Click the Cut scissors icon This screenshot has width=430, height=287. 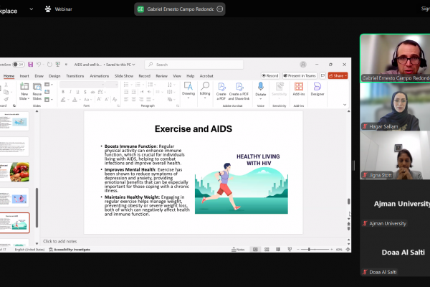(x=6, y=85)
